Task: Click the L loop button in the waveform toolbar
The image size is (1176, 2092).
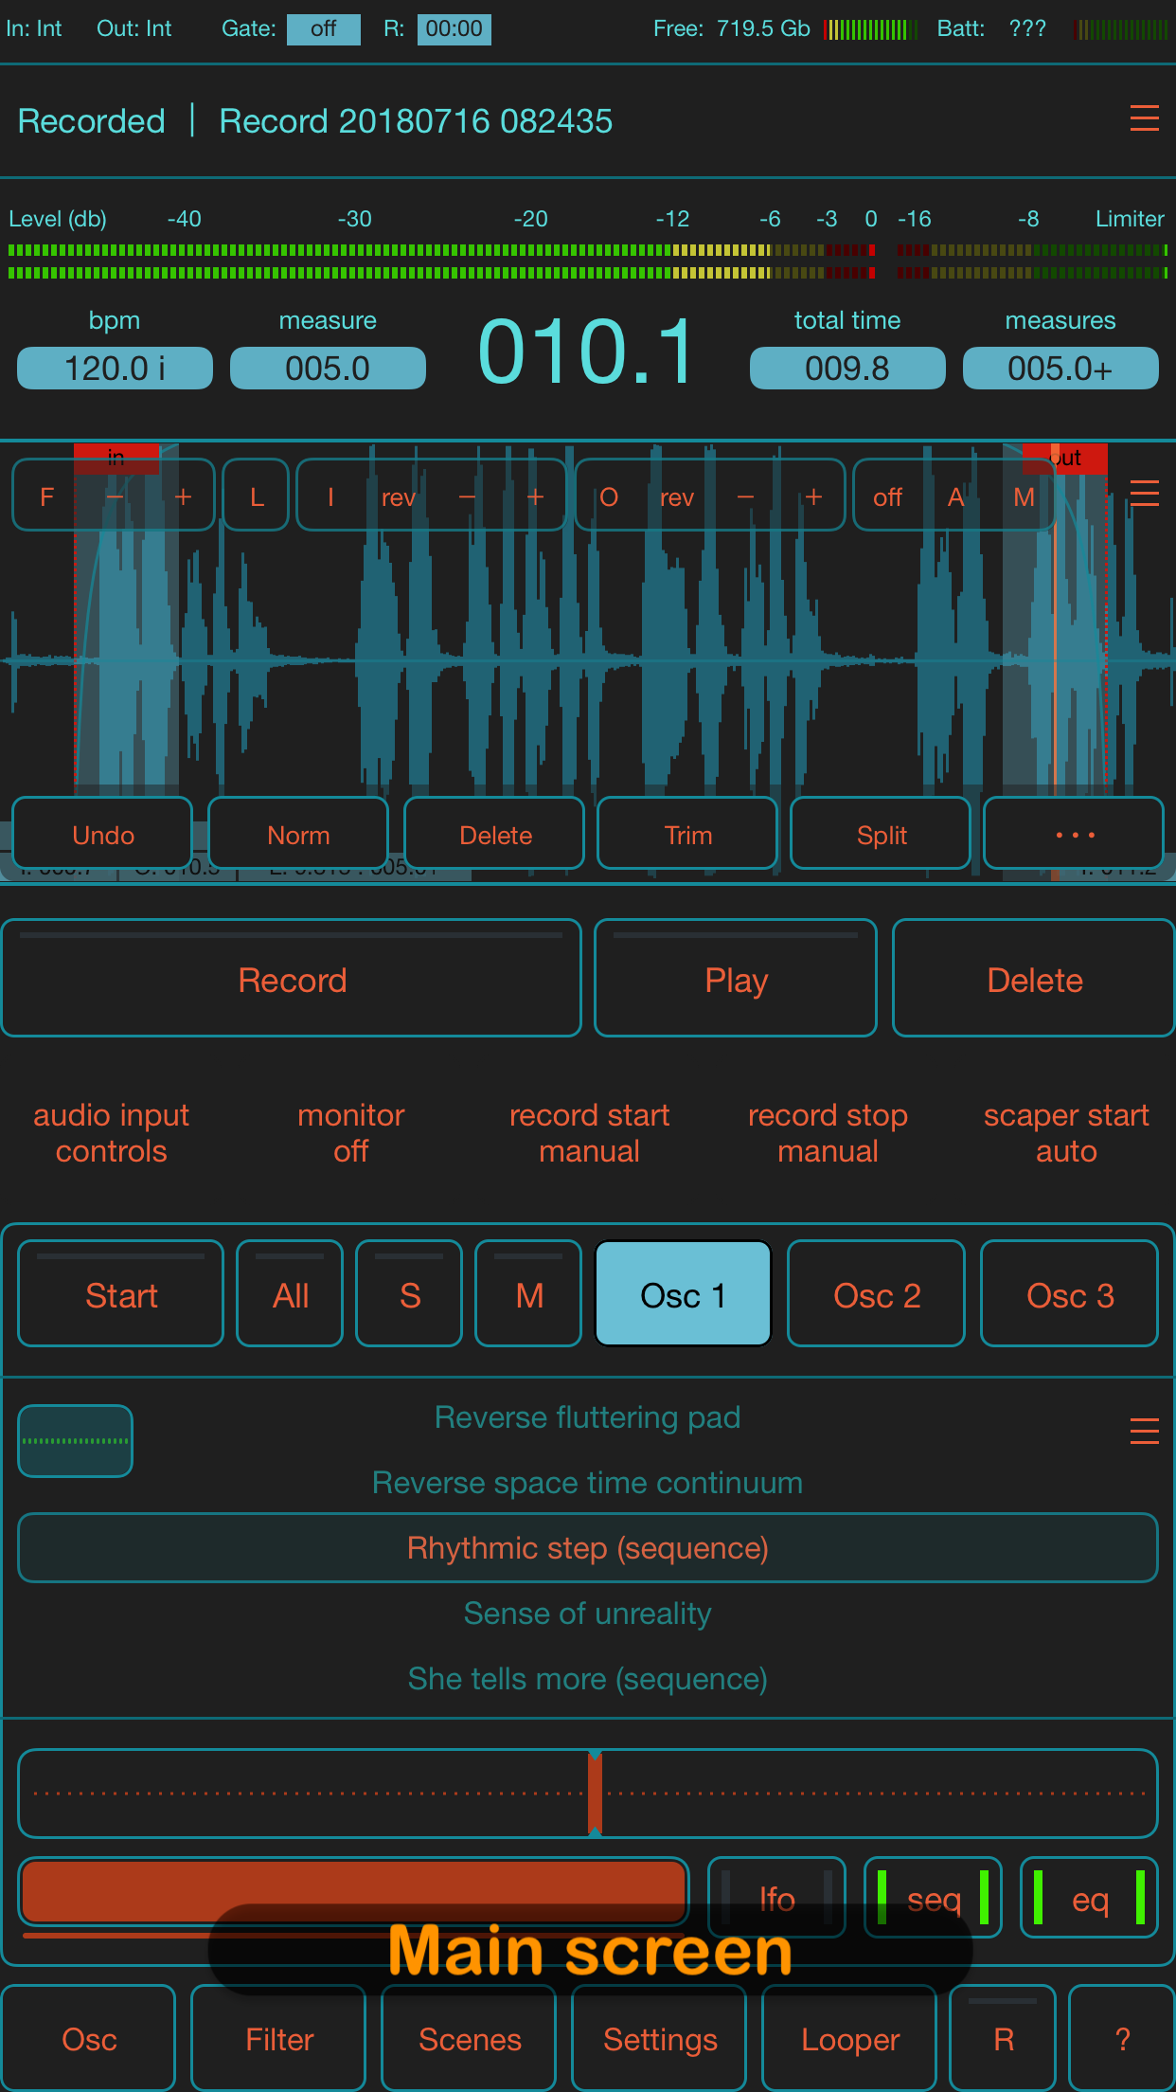Action: 256,496
